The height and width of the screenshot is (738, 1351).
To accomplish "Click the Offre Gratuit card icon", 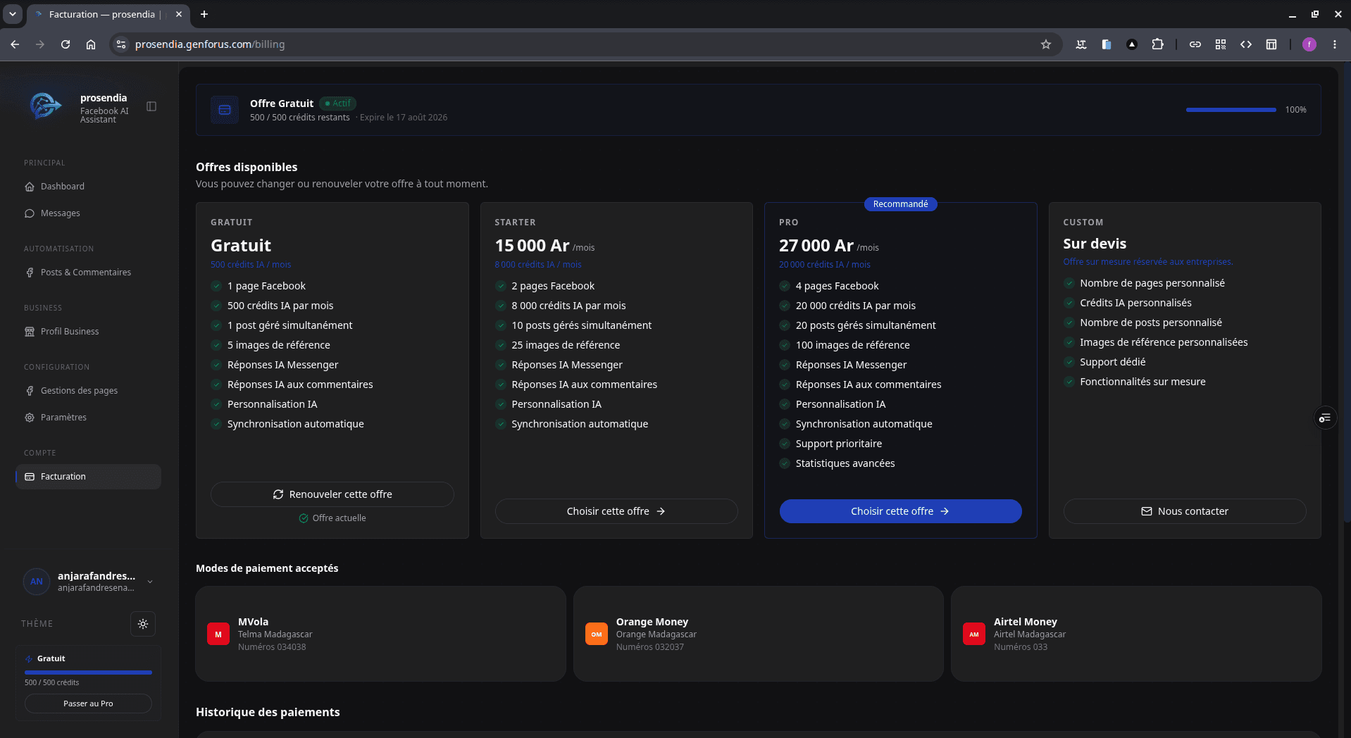I will coord(225,110).
